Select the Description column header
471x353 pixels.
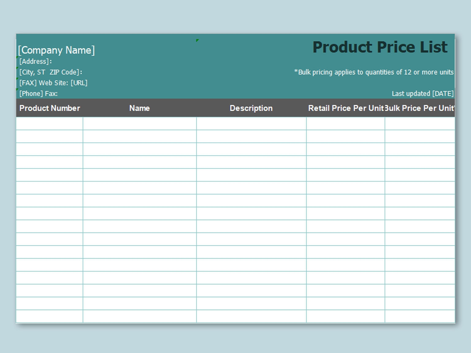tap(251, 108)
